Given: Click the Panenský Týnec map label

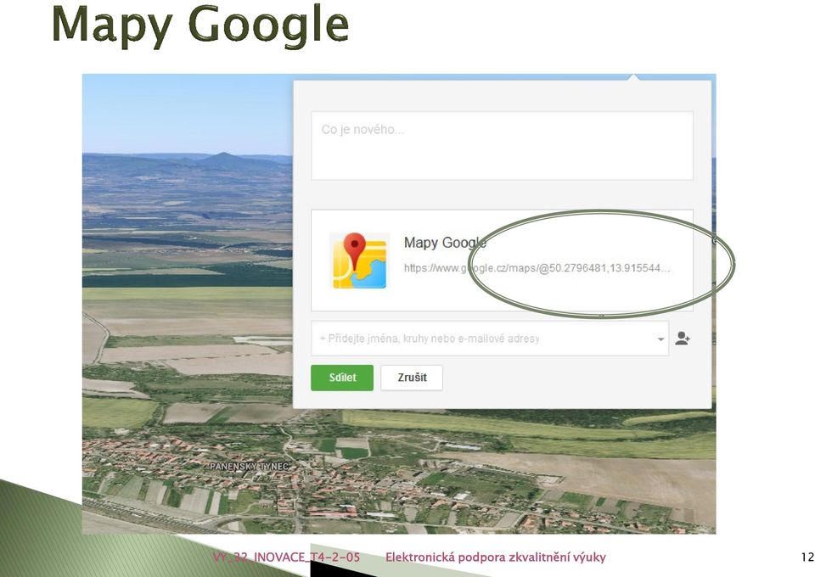Looking at the screenshot, I should point(249,467).
